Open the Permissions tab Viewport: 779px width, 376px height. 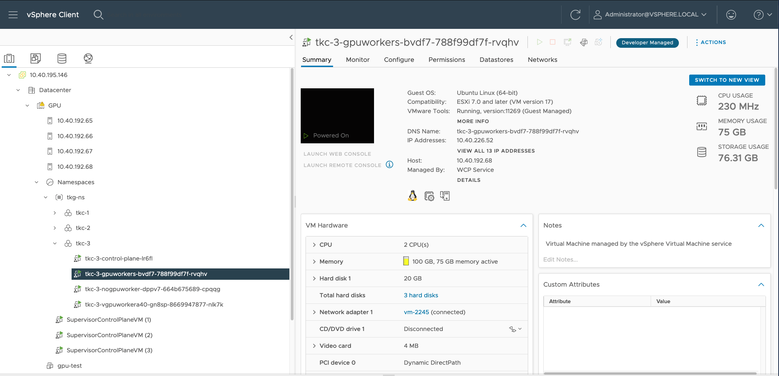447,60
